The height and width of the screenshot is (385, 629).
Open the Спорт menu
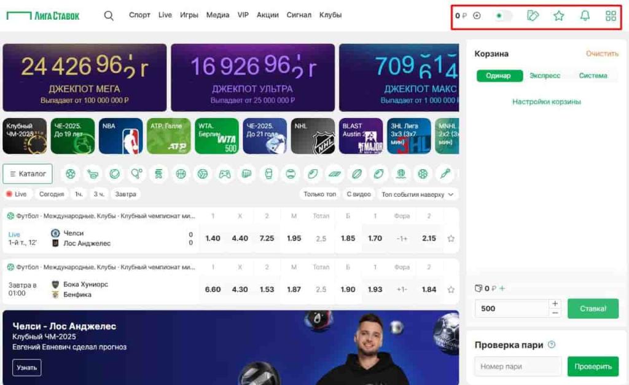click(139, 15)
